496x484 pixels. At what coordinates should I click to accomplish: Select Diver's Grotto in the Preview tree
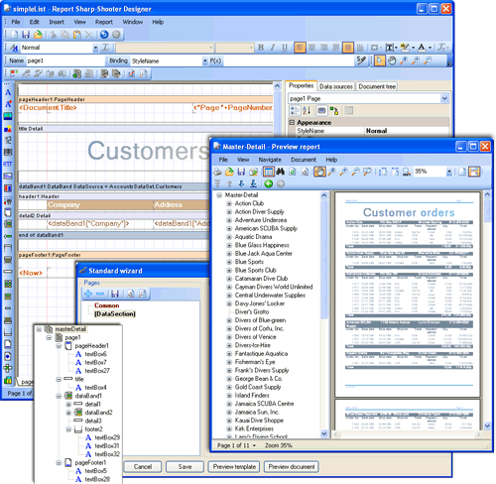point(252,312)
